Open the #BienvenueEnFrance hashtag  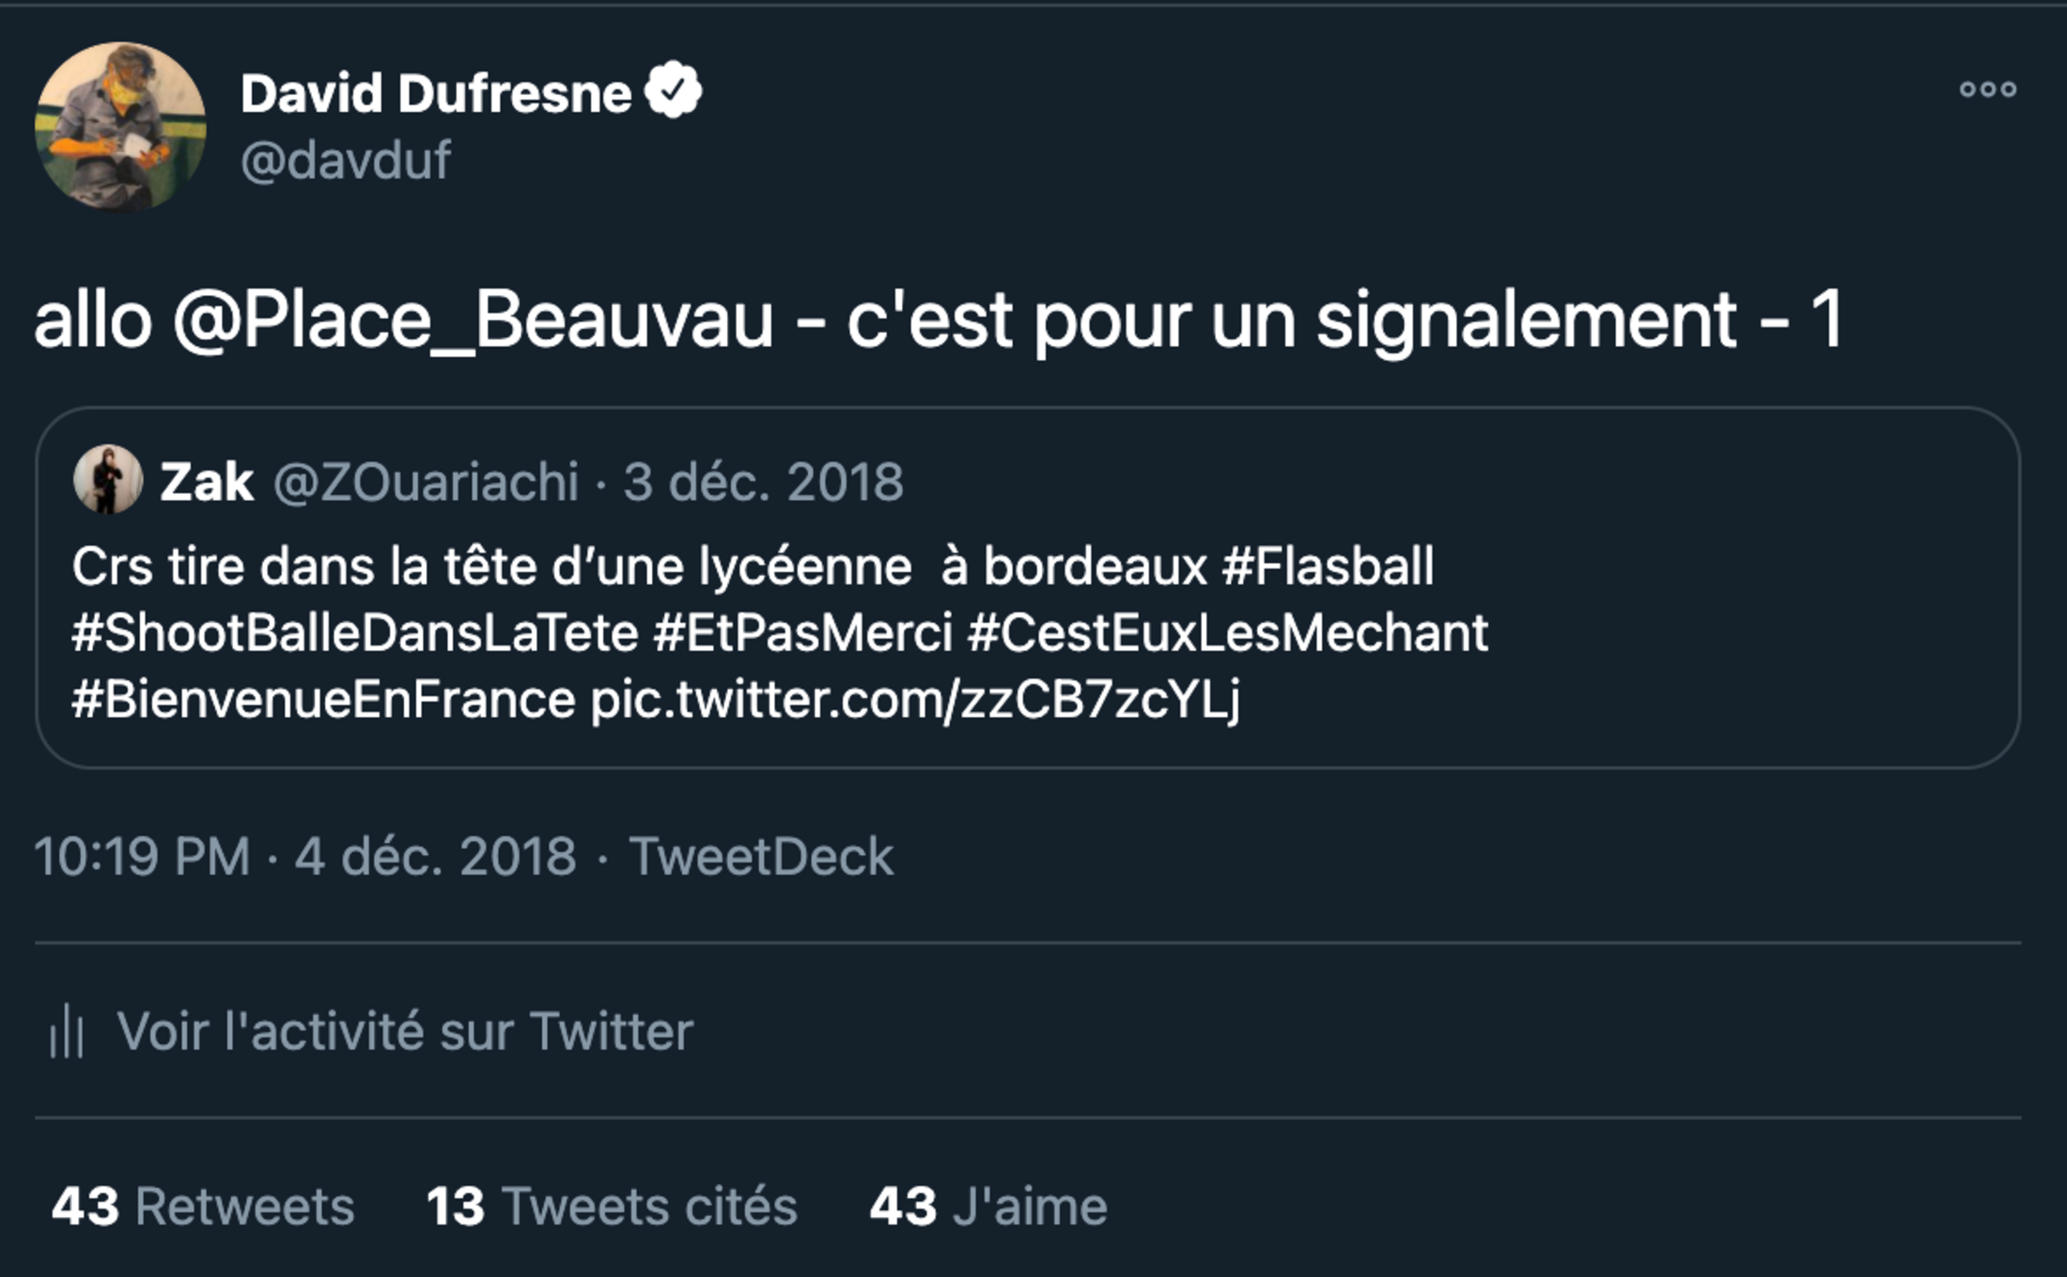323,700
